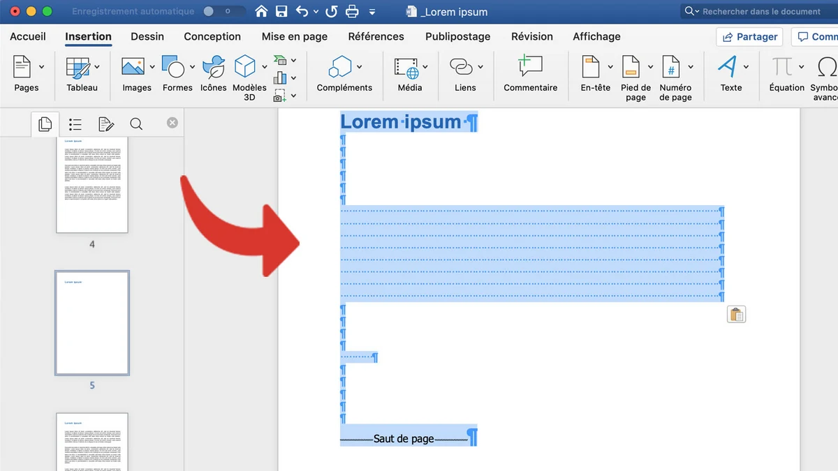Expand the Pages dropdown arrow

[42, 67]
